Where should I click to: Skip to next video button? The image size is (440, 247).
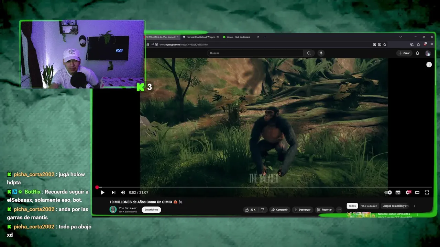[x=113, y=192]
